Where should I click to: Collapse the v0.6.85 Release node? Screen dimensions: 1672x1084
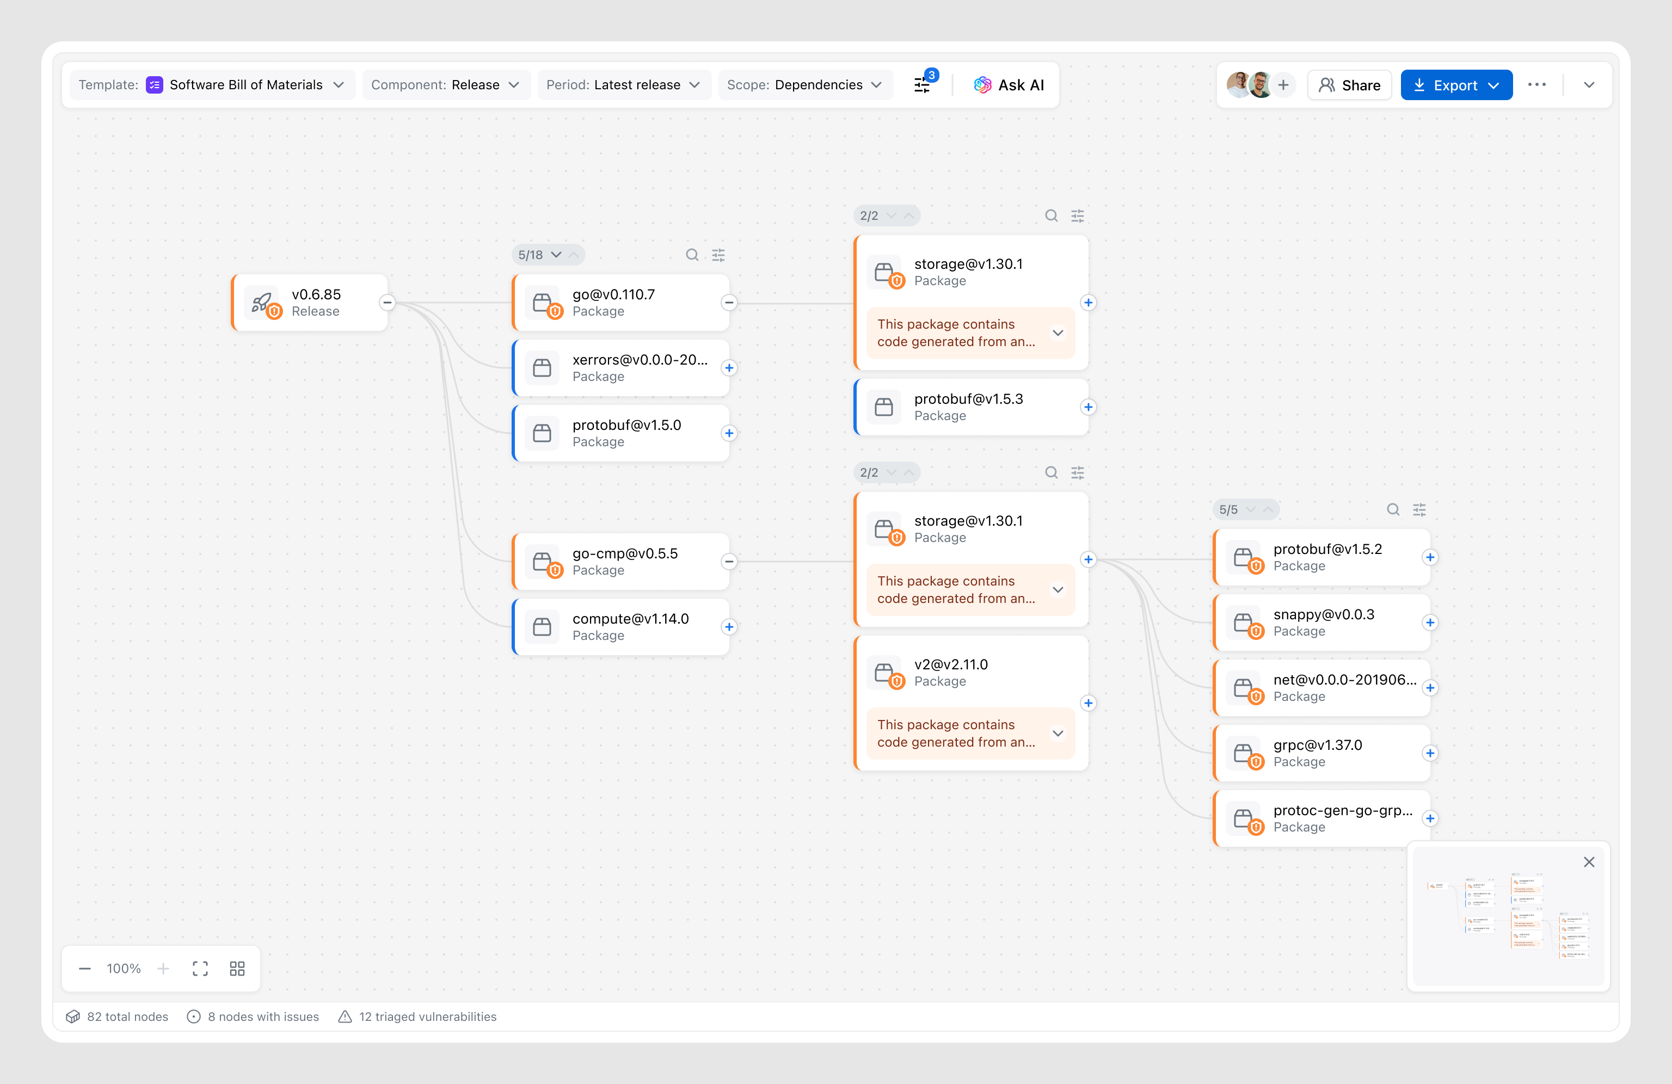(387, 303)
